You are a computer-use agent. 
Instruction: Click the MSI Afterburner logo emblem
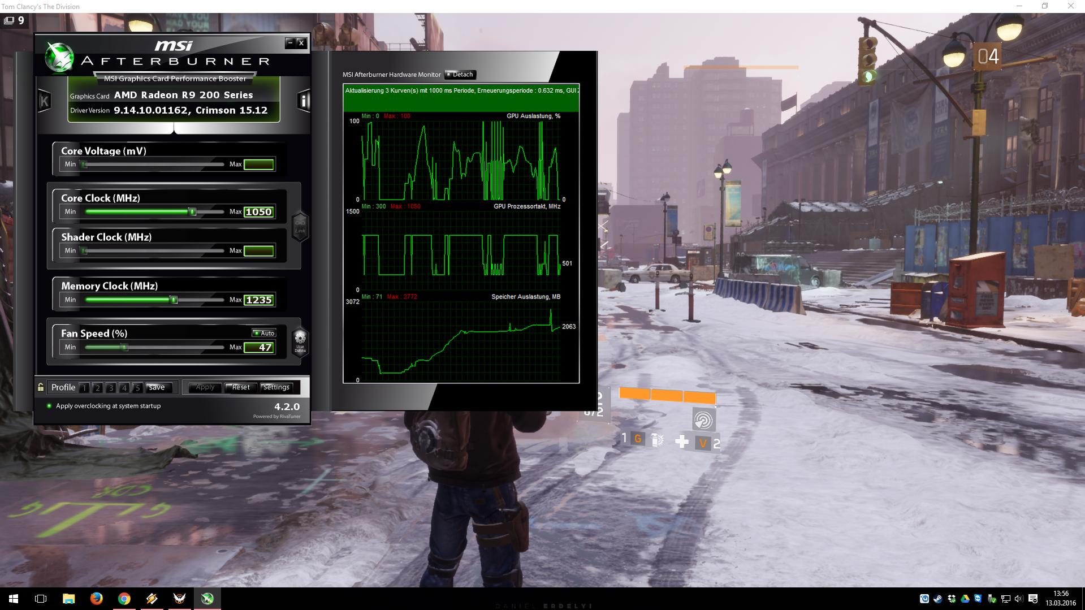pos(59,57)
